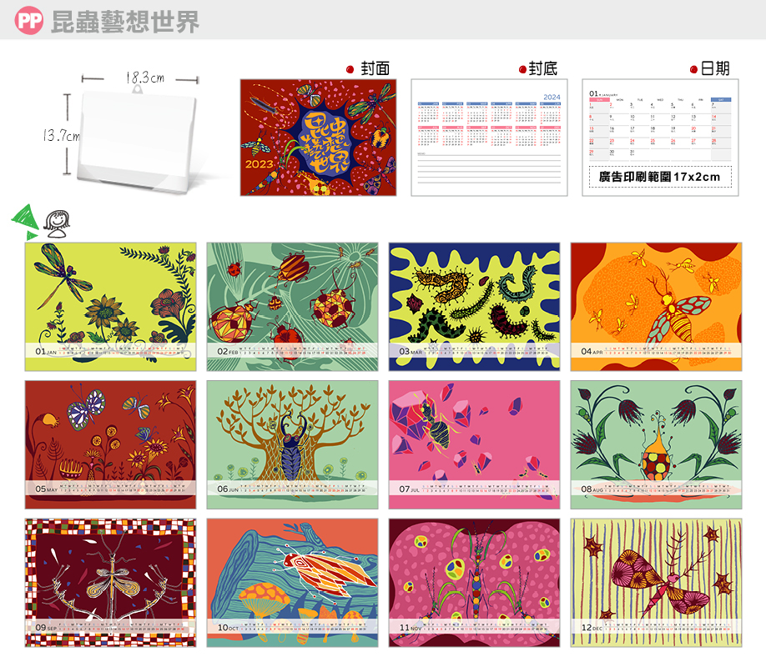The width and height of the screenshot is (766, 667).
Task: Open the 07 JUL ants page thumbnail
Action: click(474, 445)
